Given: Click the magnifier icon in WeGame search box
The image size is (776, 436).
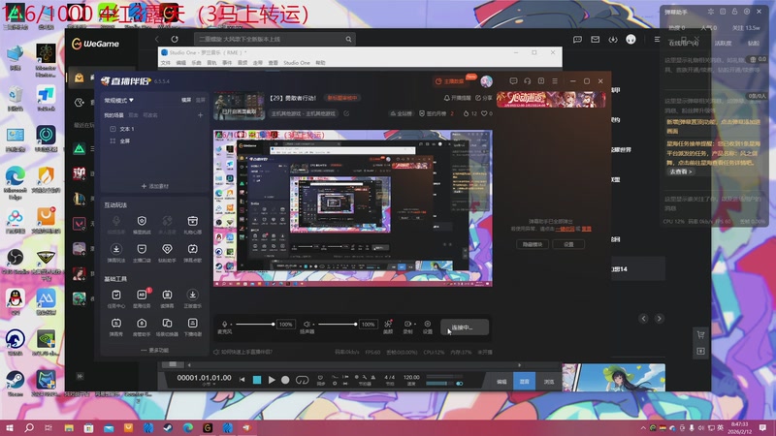Looking at the screenshot, I should click(x=348, y=39).
